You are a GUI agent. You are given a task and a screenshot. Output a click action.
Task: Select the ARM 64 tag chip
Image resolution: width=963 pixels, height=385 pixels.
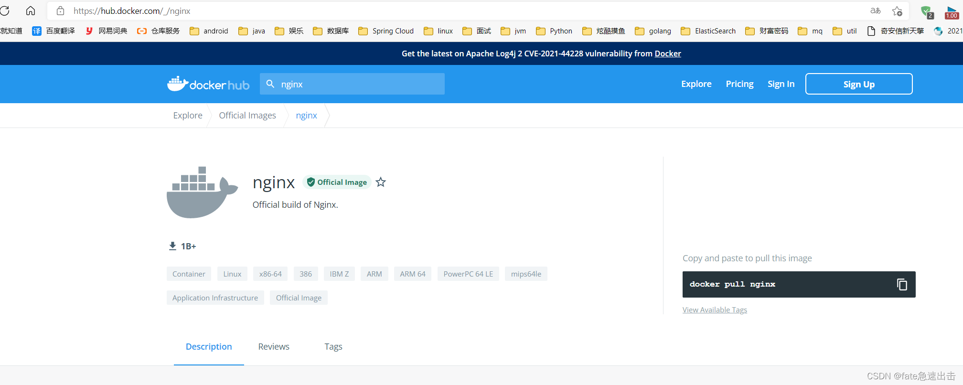(x=413, y=274)
